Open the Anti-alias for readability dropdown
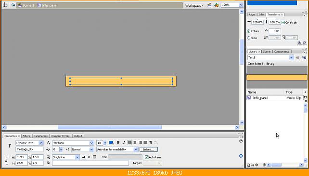The width and height of the screenshot is (309, 176). (136, 149)
